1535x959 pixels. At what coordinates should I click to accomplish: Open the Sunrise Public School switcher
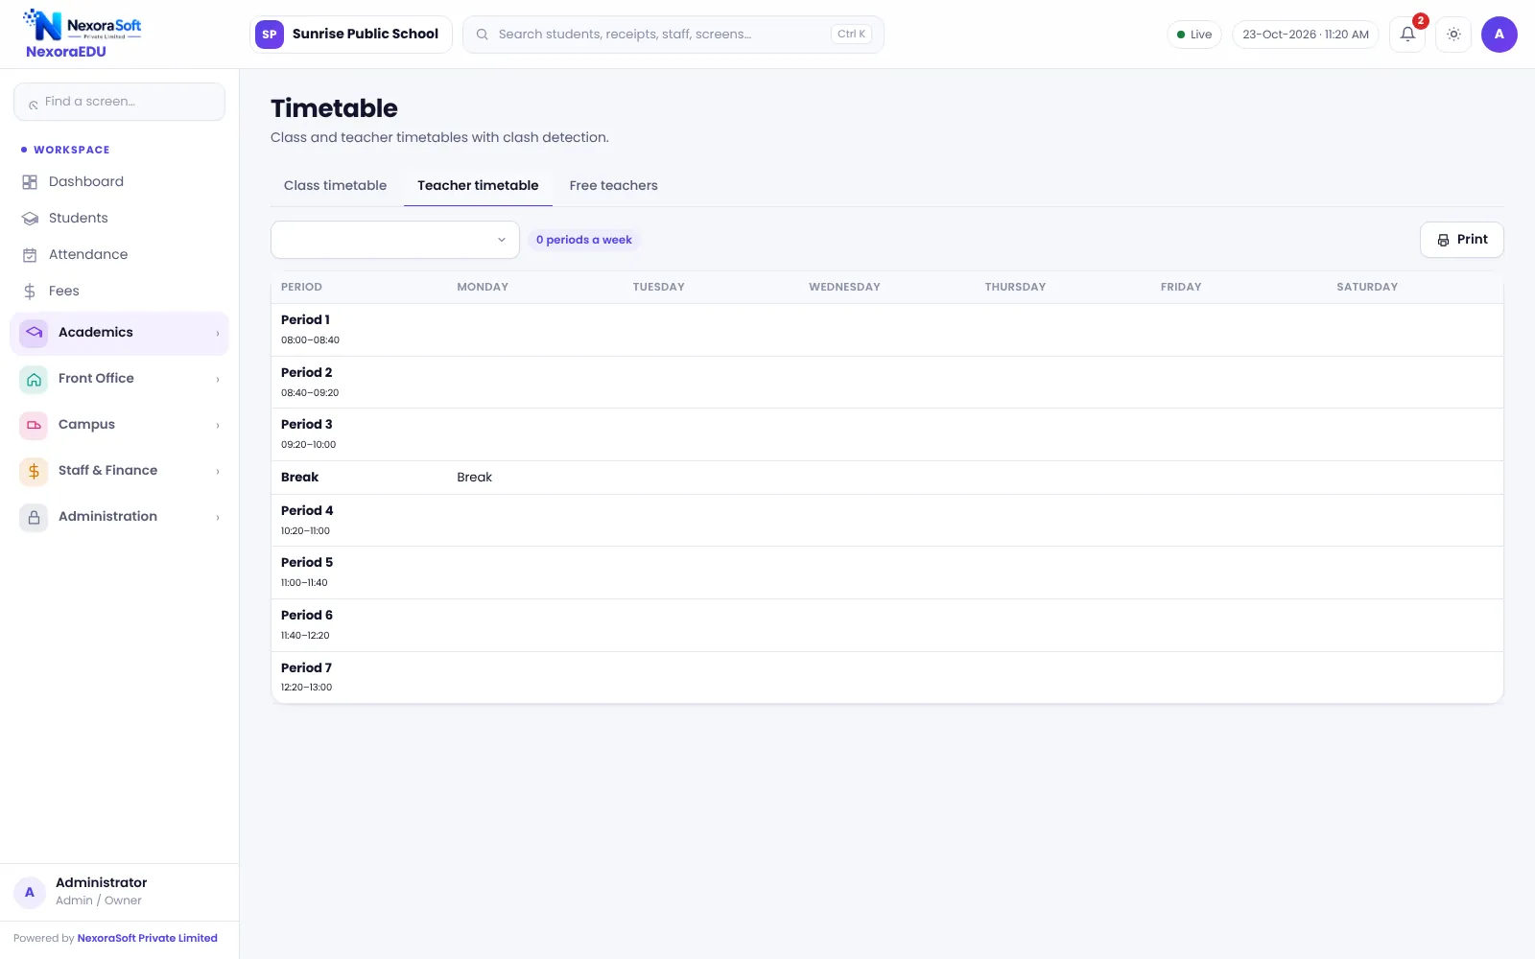tap(351, 35)
